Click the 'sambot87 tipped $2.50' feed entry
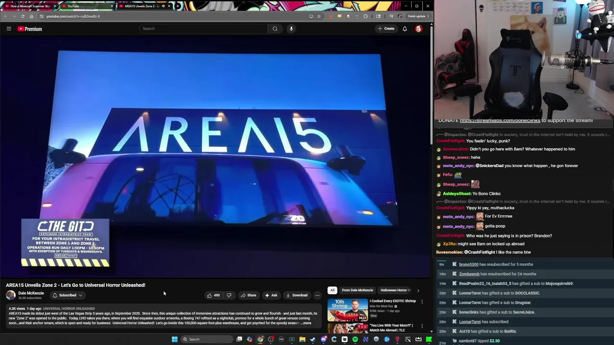 pyautogui.click(x=479, y=341)
